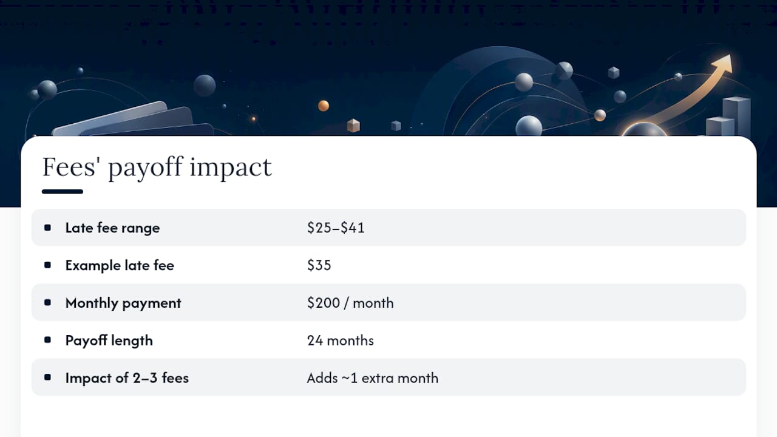777x437 pixels.
Task: Select the $25–$41 value
Action: pyautogui.click(x=336, y=228)
